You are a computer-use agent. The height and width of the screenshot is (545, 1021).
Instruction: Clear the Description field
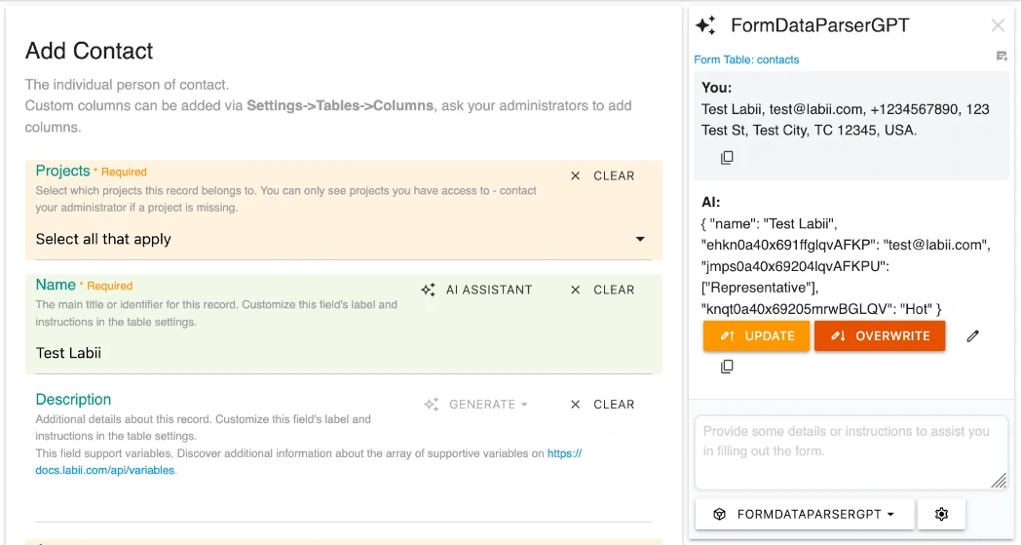[602, 404]
